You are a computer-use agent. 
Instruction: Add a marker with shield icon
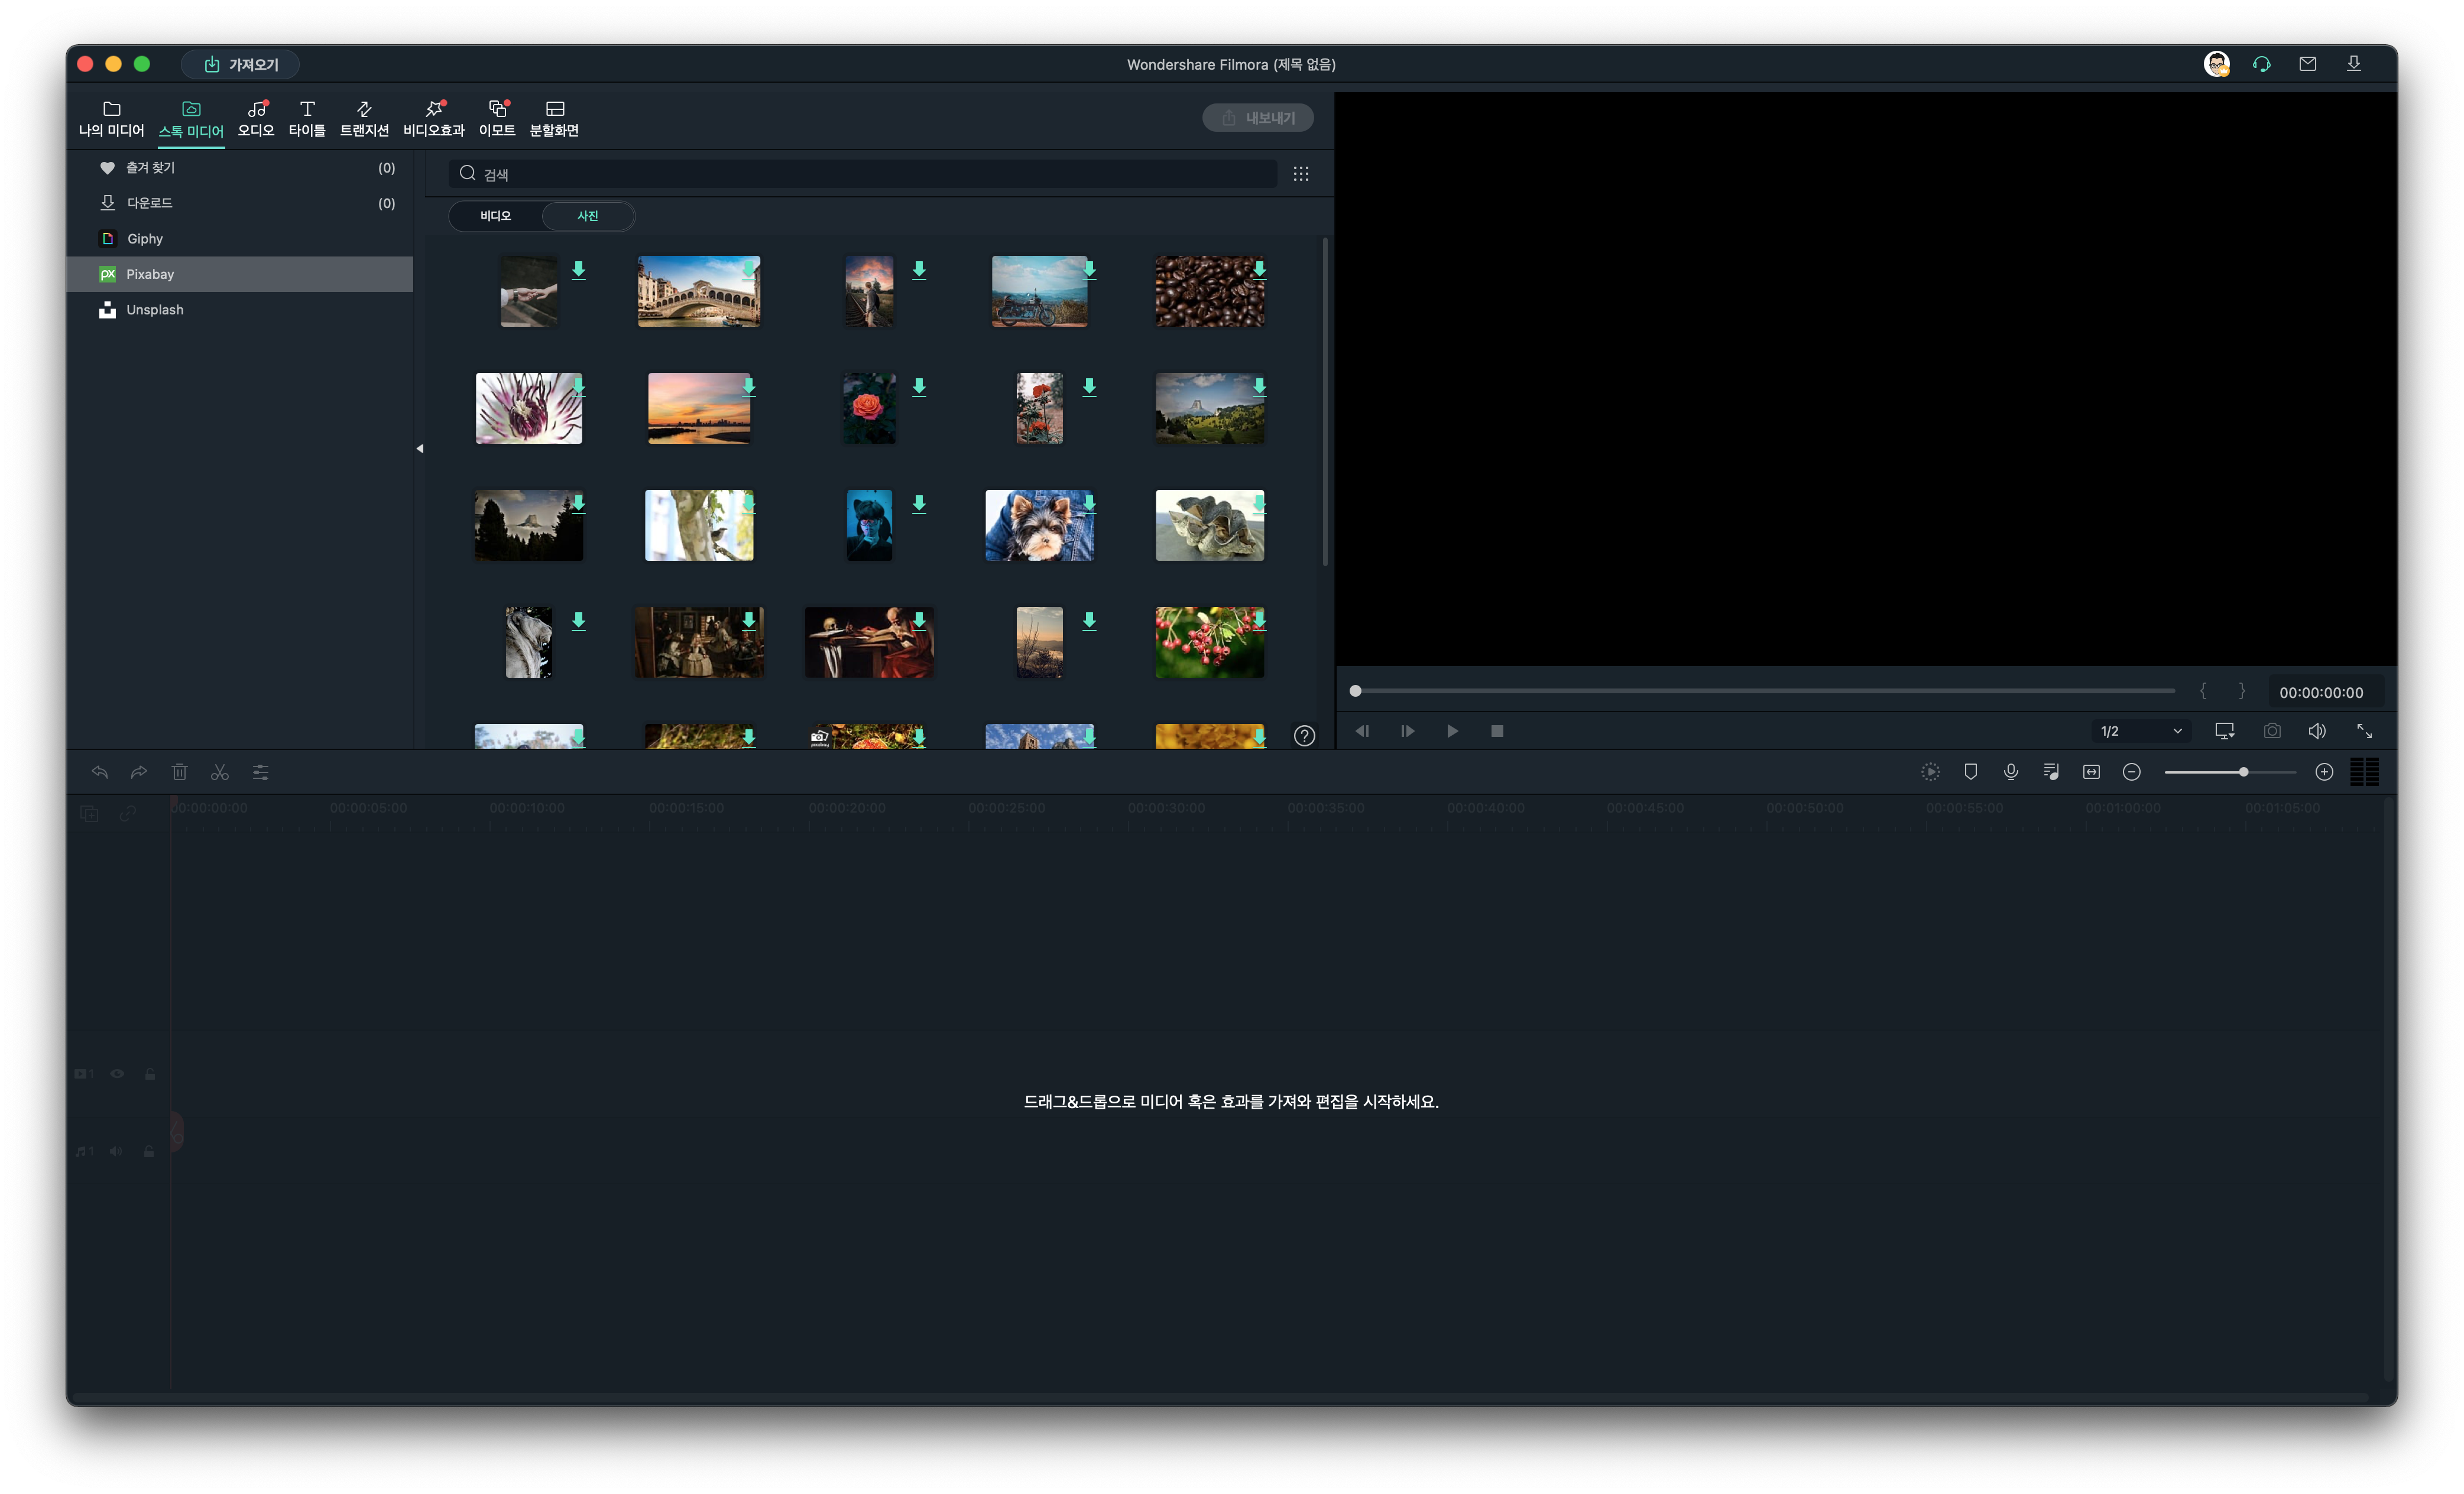[x=1970, y=772]
